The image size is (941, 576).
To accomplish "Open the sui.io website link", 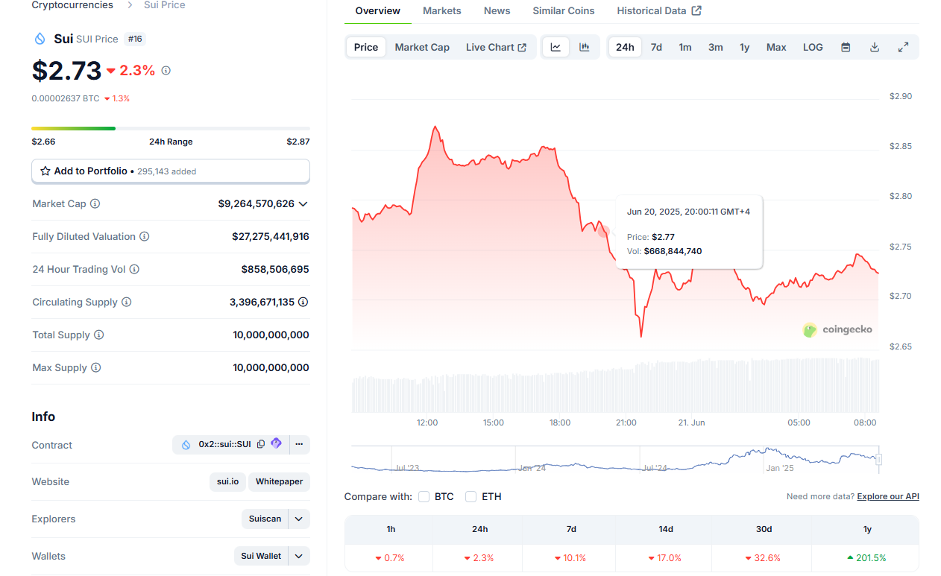I will (x=227, y=481).
